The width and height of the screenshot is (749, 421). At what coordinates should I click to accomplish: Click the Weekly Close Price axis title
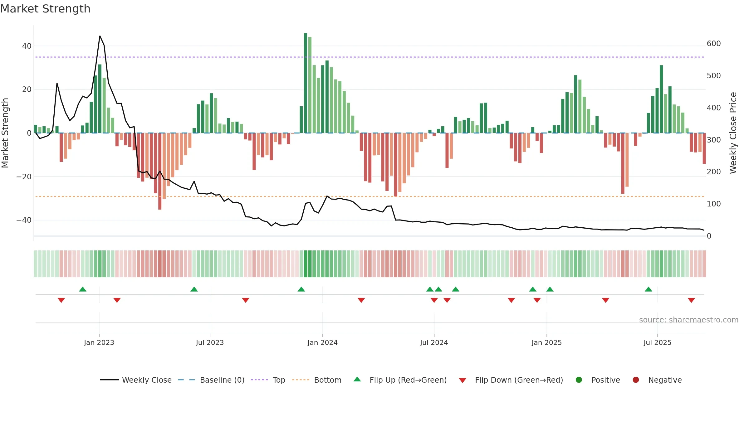coord(733,133)
